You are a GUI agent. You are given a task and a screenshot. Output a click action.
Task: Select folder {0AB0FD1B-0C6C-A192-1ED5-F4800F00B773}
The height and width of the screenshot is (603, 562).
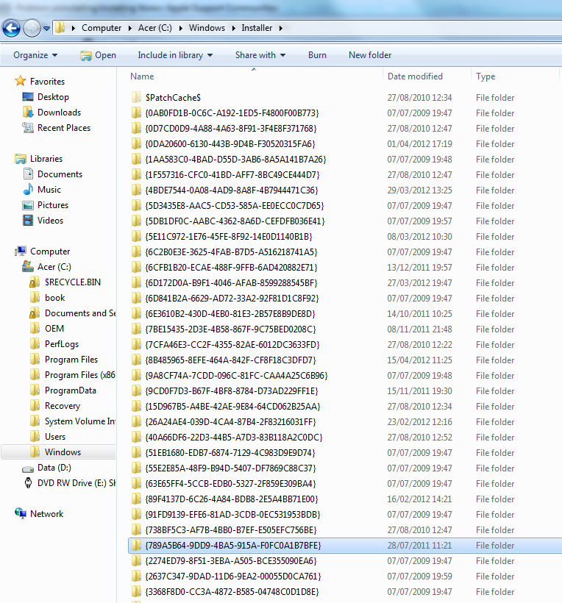pos(232,113)
